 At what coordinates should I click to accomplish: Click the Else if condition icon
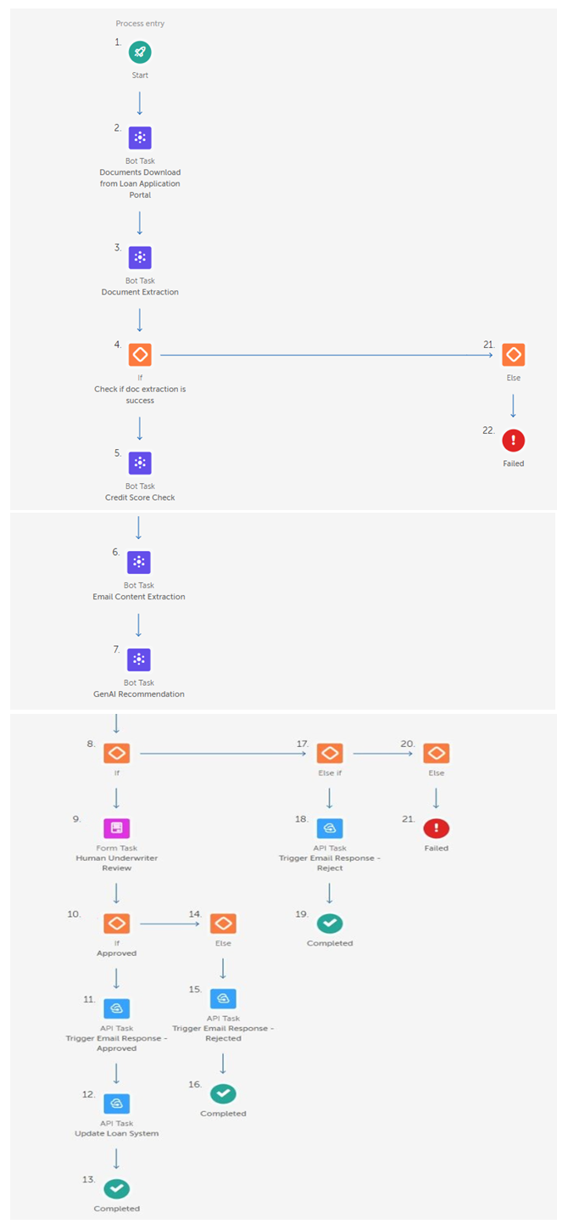(x=330, y=753)
